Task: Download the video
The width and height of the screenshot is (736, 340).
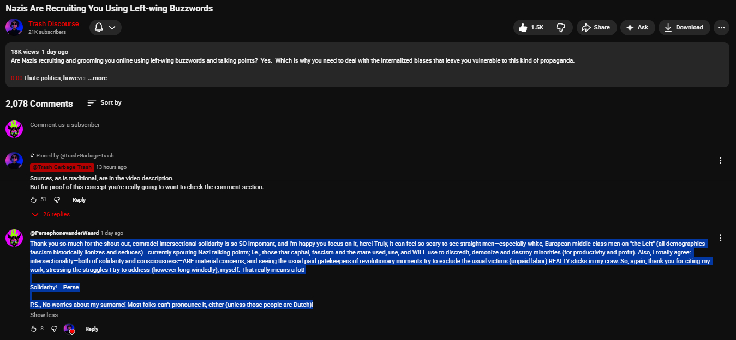Action: (684, 27)
